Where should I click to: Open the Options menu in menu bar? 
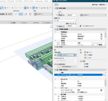click(x=11, y=1)
